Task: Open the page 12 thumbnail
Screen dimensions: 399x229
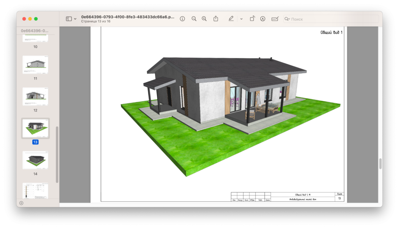Action: tap(35, 96)
